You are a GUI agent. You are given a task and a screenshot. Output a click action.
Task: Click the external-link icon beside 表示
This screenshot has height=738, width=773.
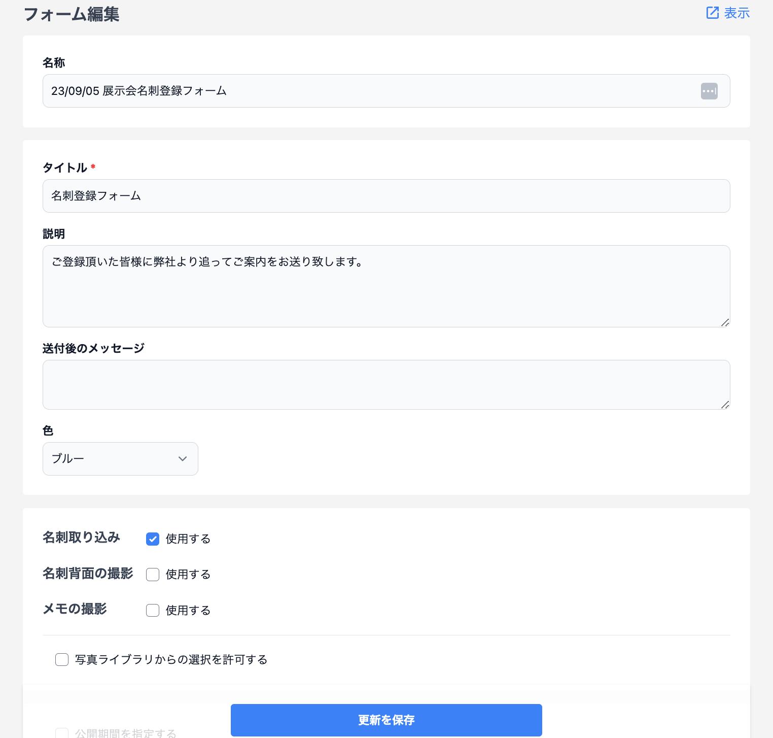tap(713, 13)
